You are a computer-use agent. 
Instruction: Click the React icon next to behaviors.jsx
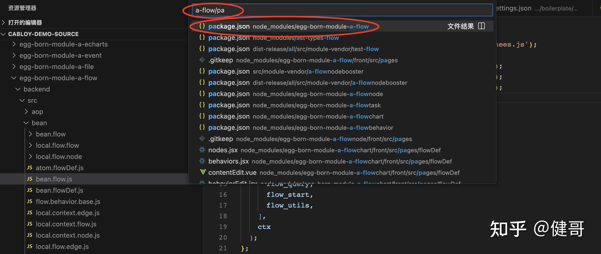pyautogui.click(x=202, y=161)
